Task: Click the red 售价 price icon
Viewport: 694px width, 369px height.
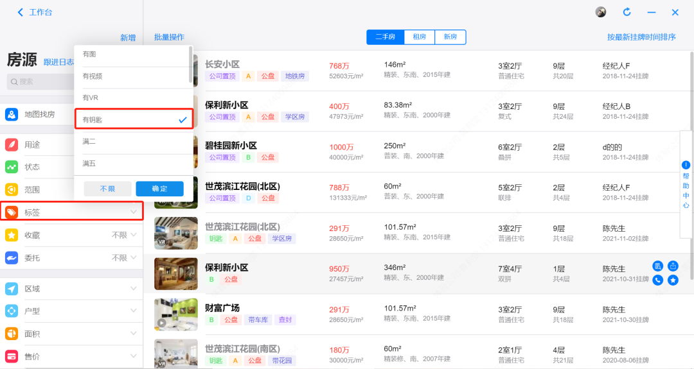Action: point(12,356)
